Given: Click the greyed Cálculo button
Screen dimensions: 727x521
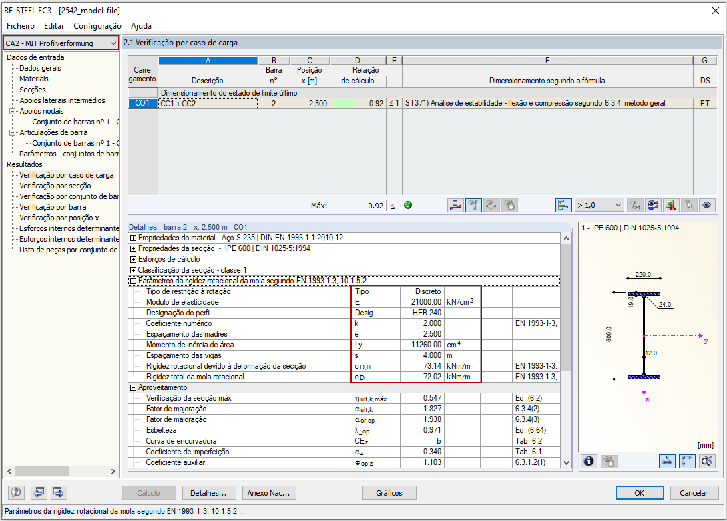Looking at the screenshot, I should pyautogui.click(x=149, y=493).
